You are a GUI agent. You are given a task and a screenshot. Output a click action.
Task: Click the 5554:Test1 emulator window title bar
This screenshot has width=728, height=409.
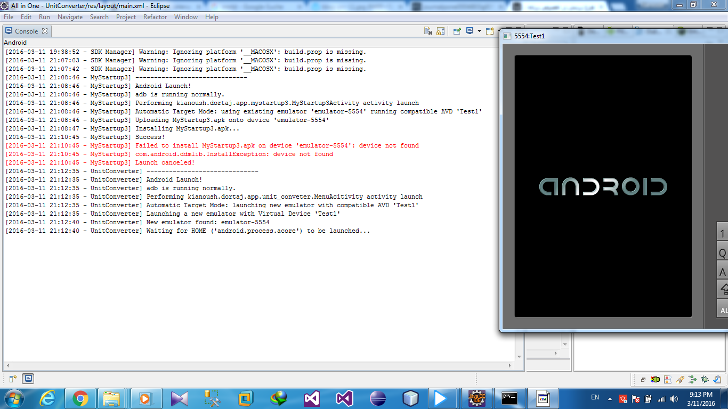click(613, 36)
